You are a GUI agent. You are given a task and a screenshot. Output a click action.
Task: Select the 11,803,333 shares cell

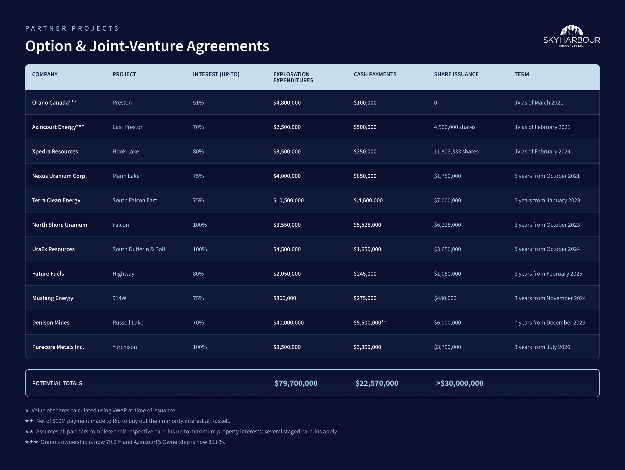click(x=456, y=151)
